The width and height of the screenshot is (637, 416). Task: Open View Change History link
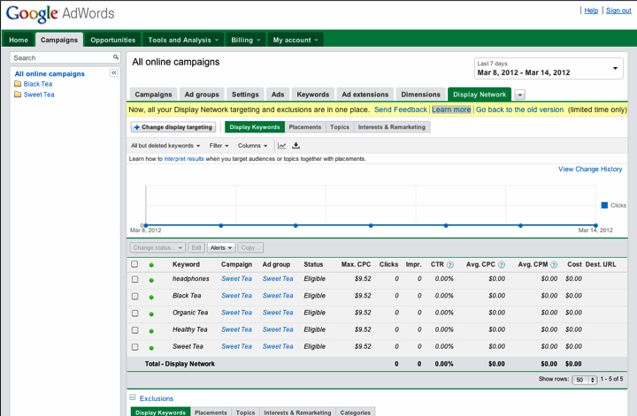coord(590,169)
